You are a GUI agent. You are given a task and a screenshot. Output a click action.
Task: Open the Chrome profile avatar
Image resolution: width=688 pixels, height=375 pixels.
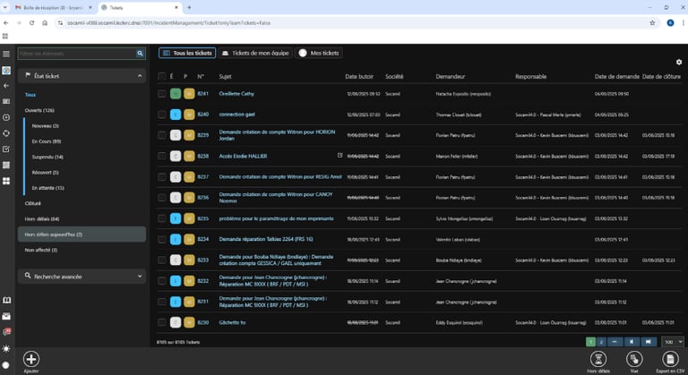[x=670, y=22]
